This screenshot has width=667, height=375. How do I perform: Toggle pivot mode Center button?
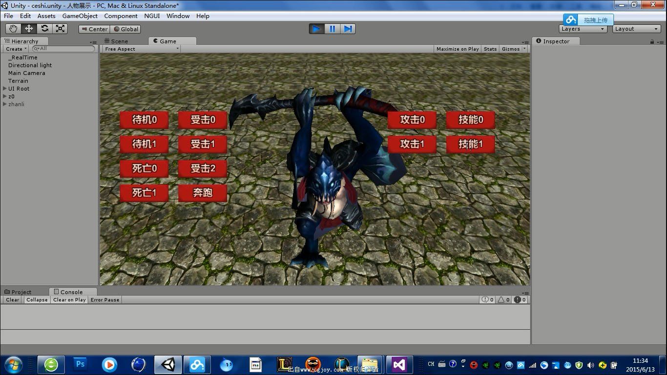click(94, 29)
